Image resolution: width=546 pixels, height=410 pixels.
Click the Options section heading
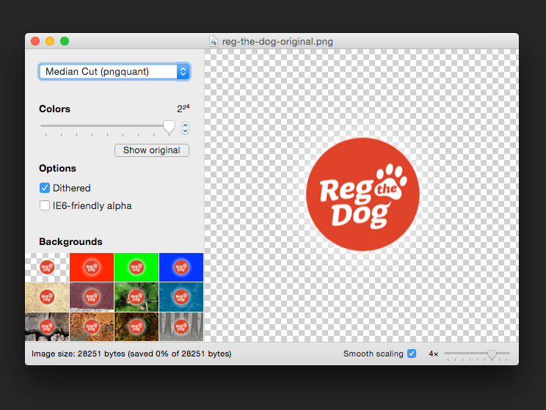coord(57,169)
